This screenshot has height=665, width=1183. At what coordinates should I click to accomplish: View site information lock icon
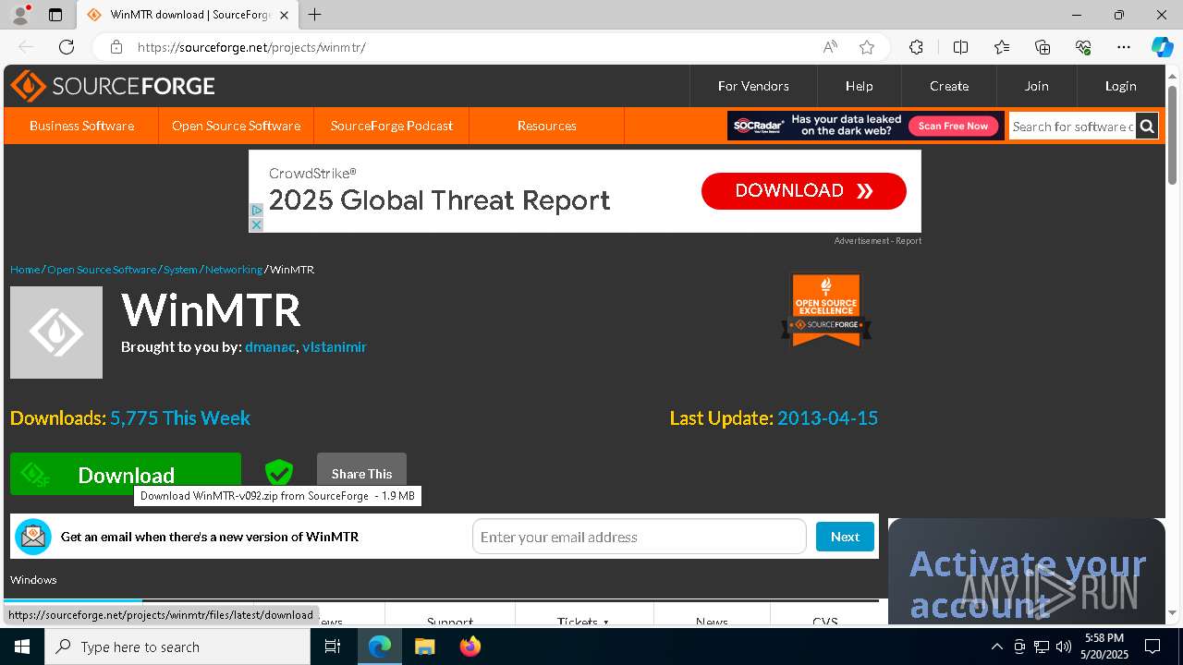tap(116, 47)
